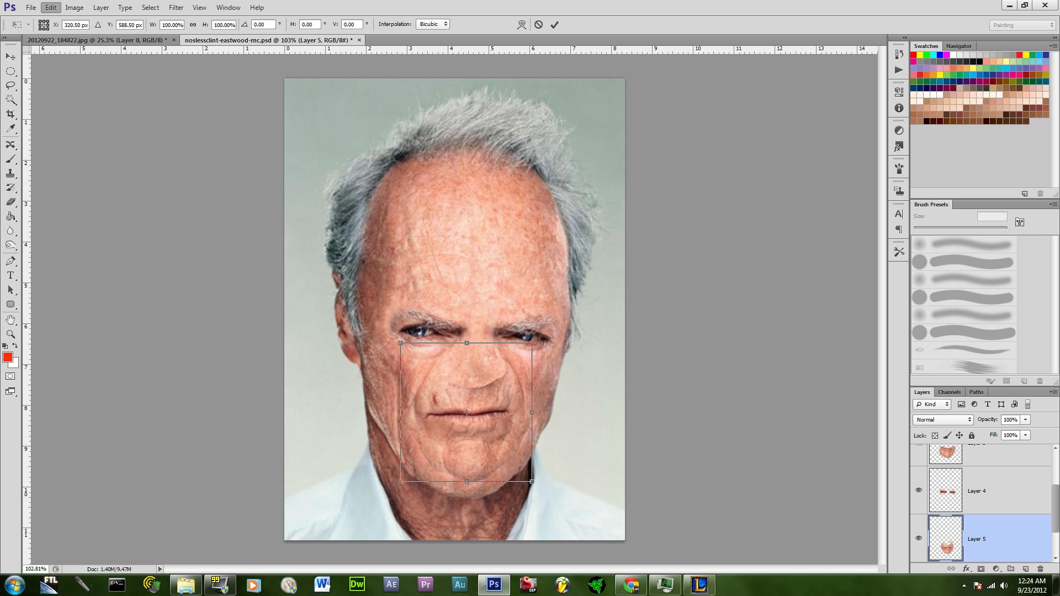The height and width of the screenshot is (596, 1060).
Task: Select the Quick Selection tool
Action: [10, 100]
